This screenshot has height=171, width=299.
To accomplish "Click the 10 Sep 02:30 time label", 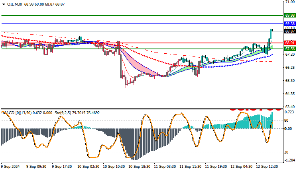I will 88,167.
